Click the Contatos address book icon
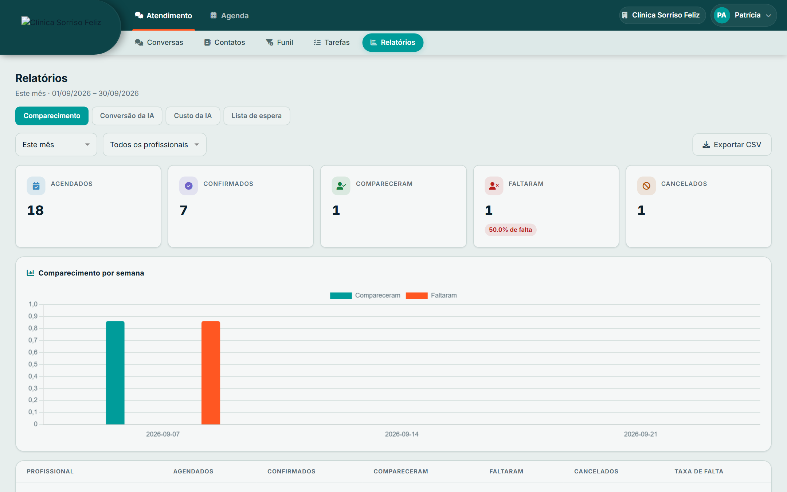The width and height of the screenshot is (787, 492). pyautogui.click(x=207, y=42)
